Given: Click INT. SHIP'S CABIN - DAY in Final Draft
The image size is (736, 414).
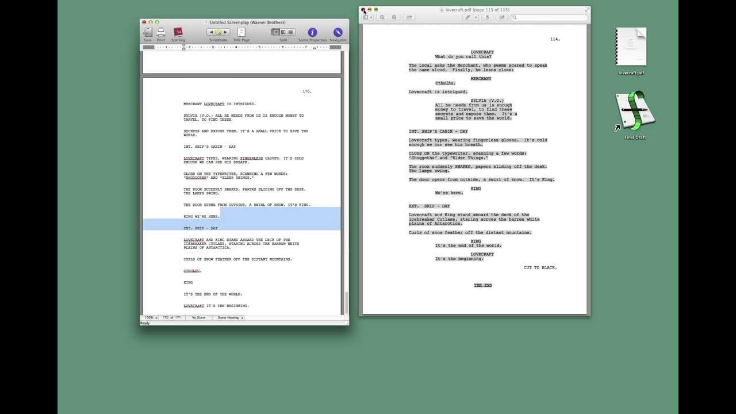Looking at the screenshot, I should pyautogui.click(x=209, y=147).
